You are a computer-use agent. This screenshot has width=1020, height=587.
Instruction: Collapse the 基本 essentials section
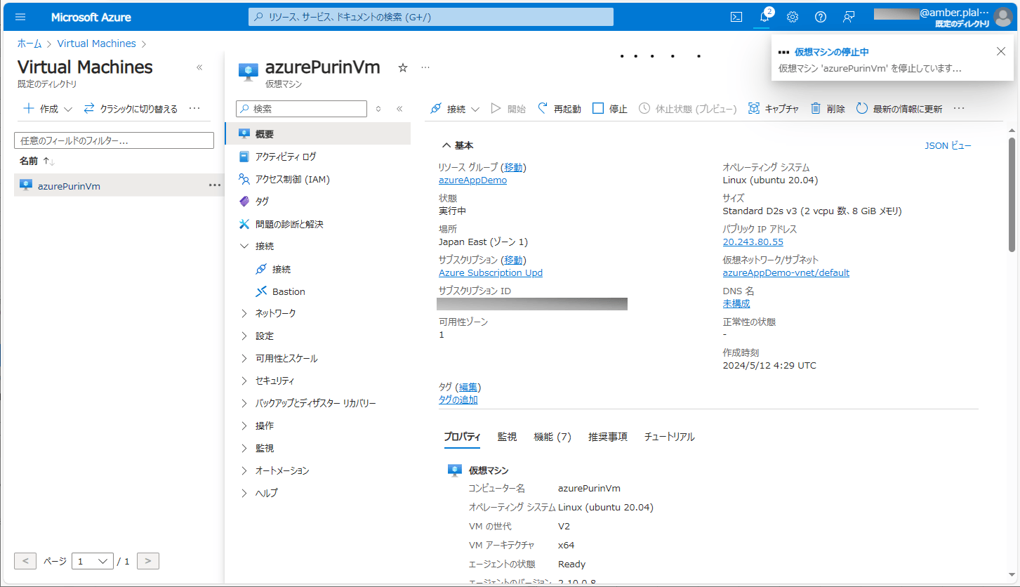click(458, 145)
